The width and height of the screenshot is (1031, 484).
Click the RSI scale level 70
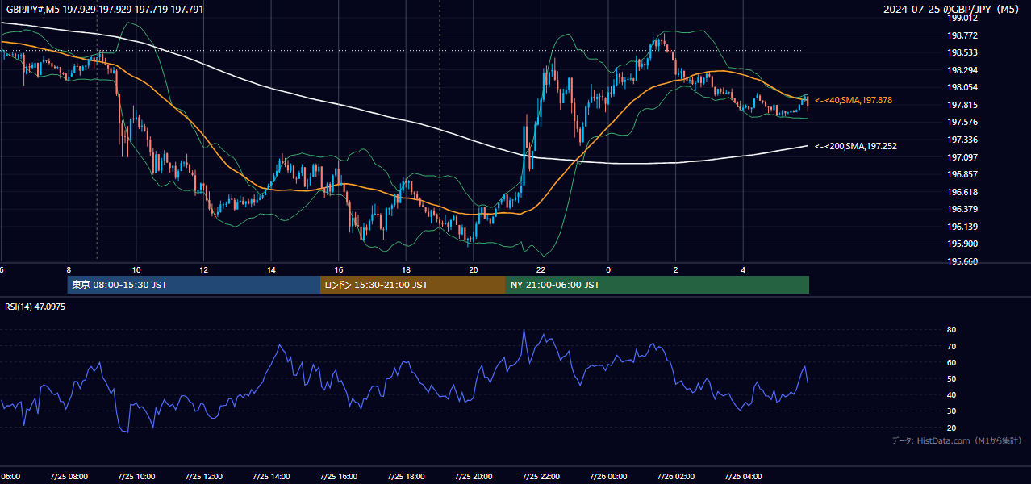point(952,346)
